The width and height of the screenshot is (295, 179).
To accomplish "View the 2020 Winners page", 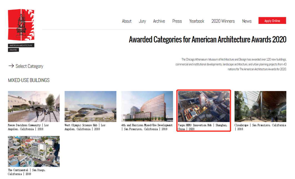I will tap(223, 21).
